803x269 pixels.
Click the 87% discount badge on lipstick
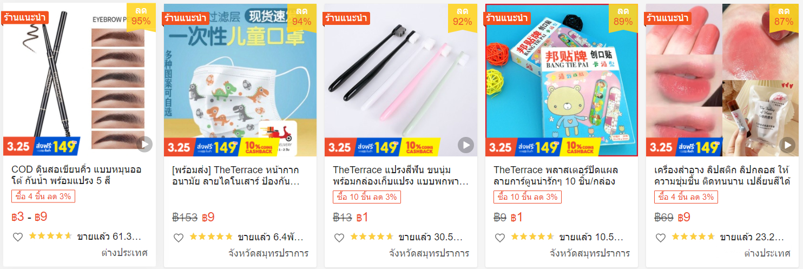(784, 16)
